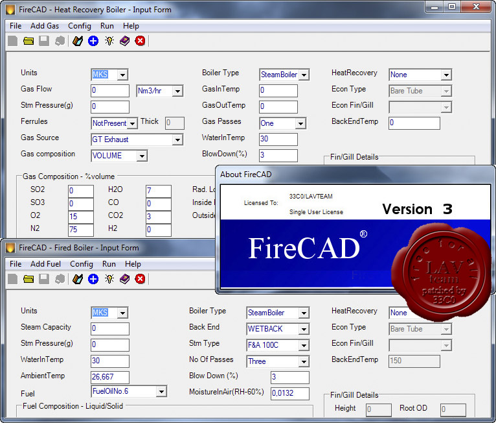
Task: Click red X exit icon in Fired Boiler toolbar
Action: click(140, 279)
